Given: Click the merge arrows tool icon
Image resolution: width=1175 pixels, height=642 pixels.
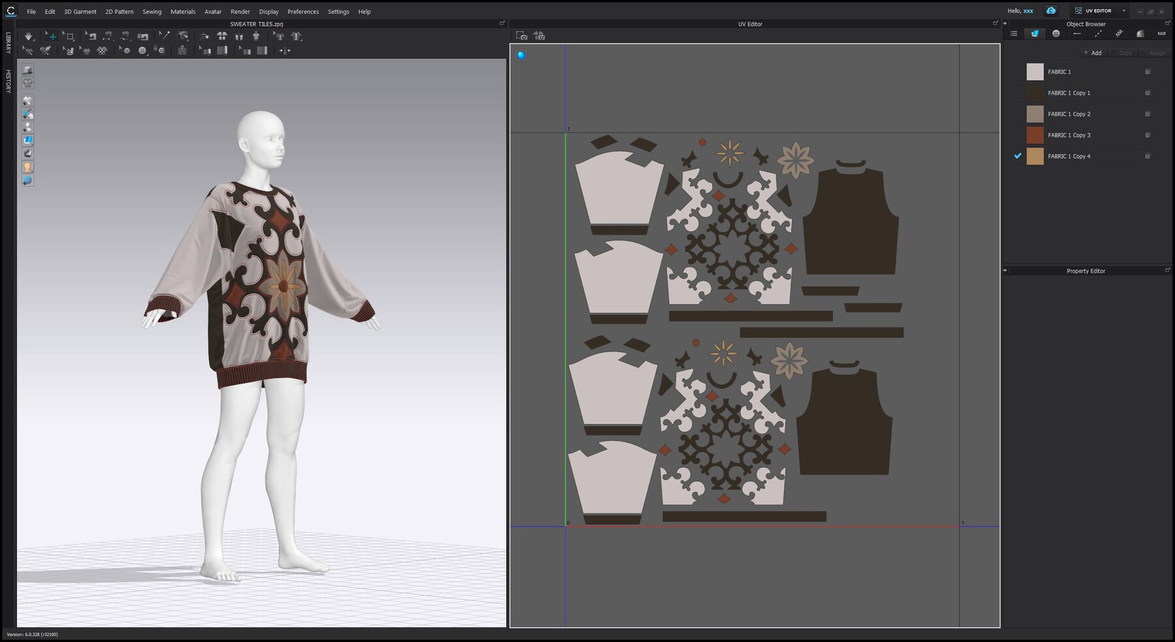Looking at the screenshot, I should click(x=285, y=50).
